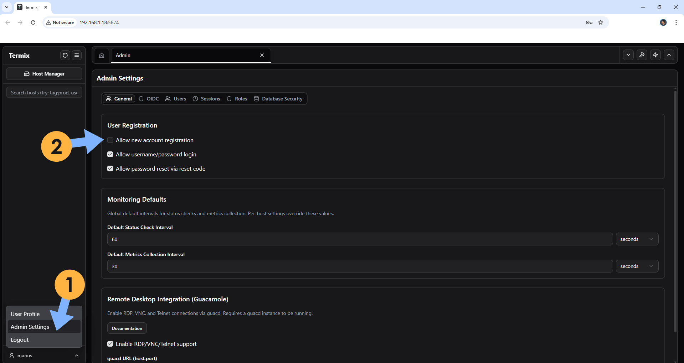Open the metrics collection interval units dropdown
684x363 pixels.
point(637,266)
